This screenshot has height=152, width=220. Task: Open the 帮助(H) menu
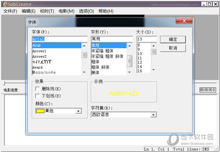click(106, 11)
